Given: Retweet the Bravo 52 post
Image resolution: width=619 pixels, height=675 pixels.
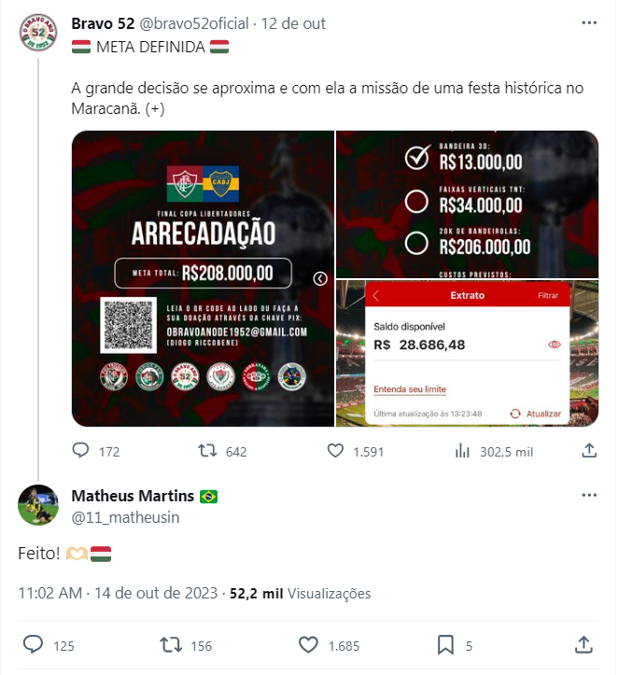Looking at the screenshot, I should click(207, 451).
